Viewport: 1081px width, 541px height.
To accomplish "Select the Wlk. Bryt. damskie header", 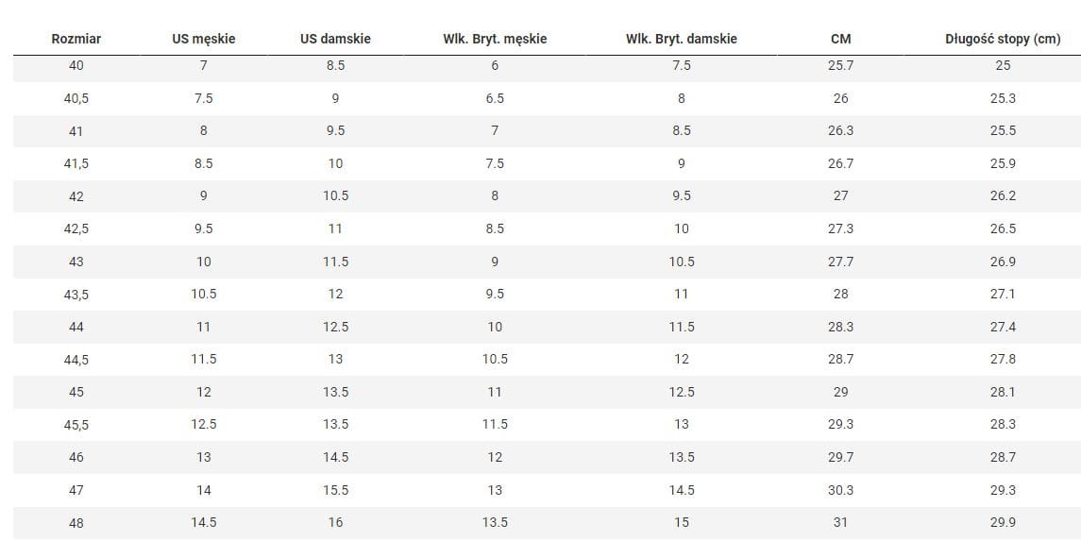I will [682, 39].
